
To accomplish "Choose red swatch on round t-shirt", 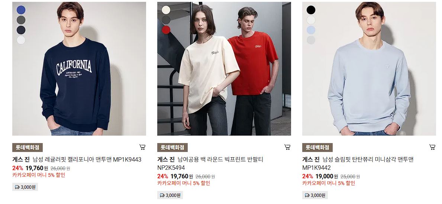I will (166, 30).
